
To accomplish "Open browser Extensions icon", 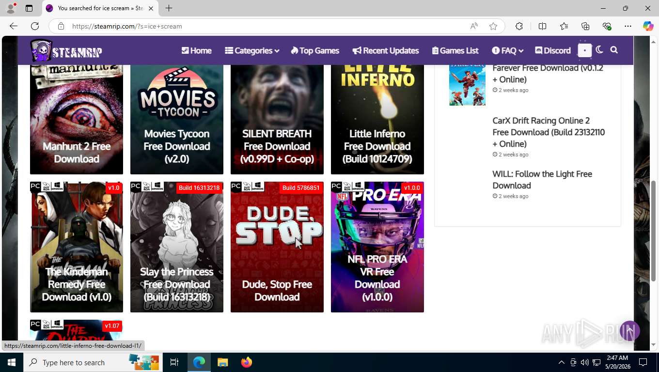I will pos(519,26).
